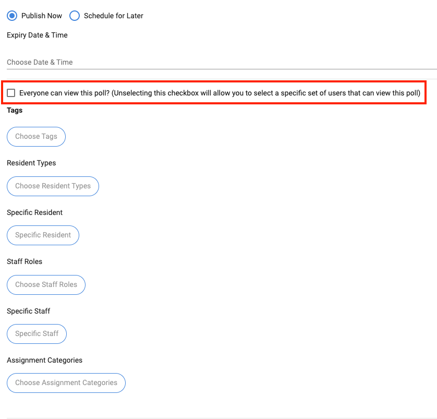The height and width of the screenshot is (419, 437).
Task: Click the 'Schedule for Later' label text
Action: (x=114, y=16)
